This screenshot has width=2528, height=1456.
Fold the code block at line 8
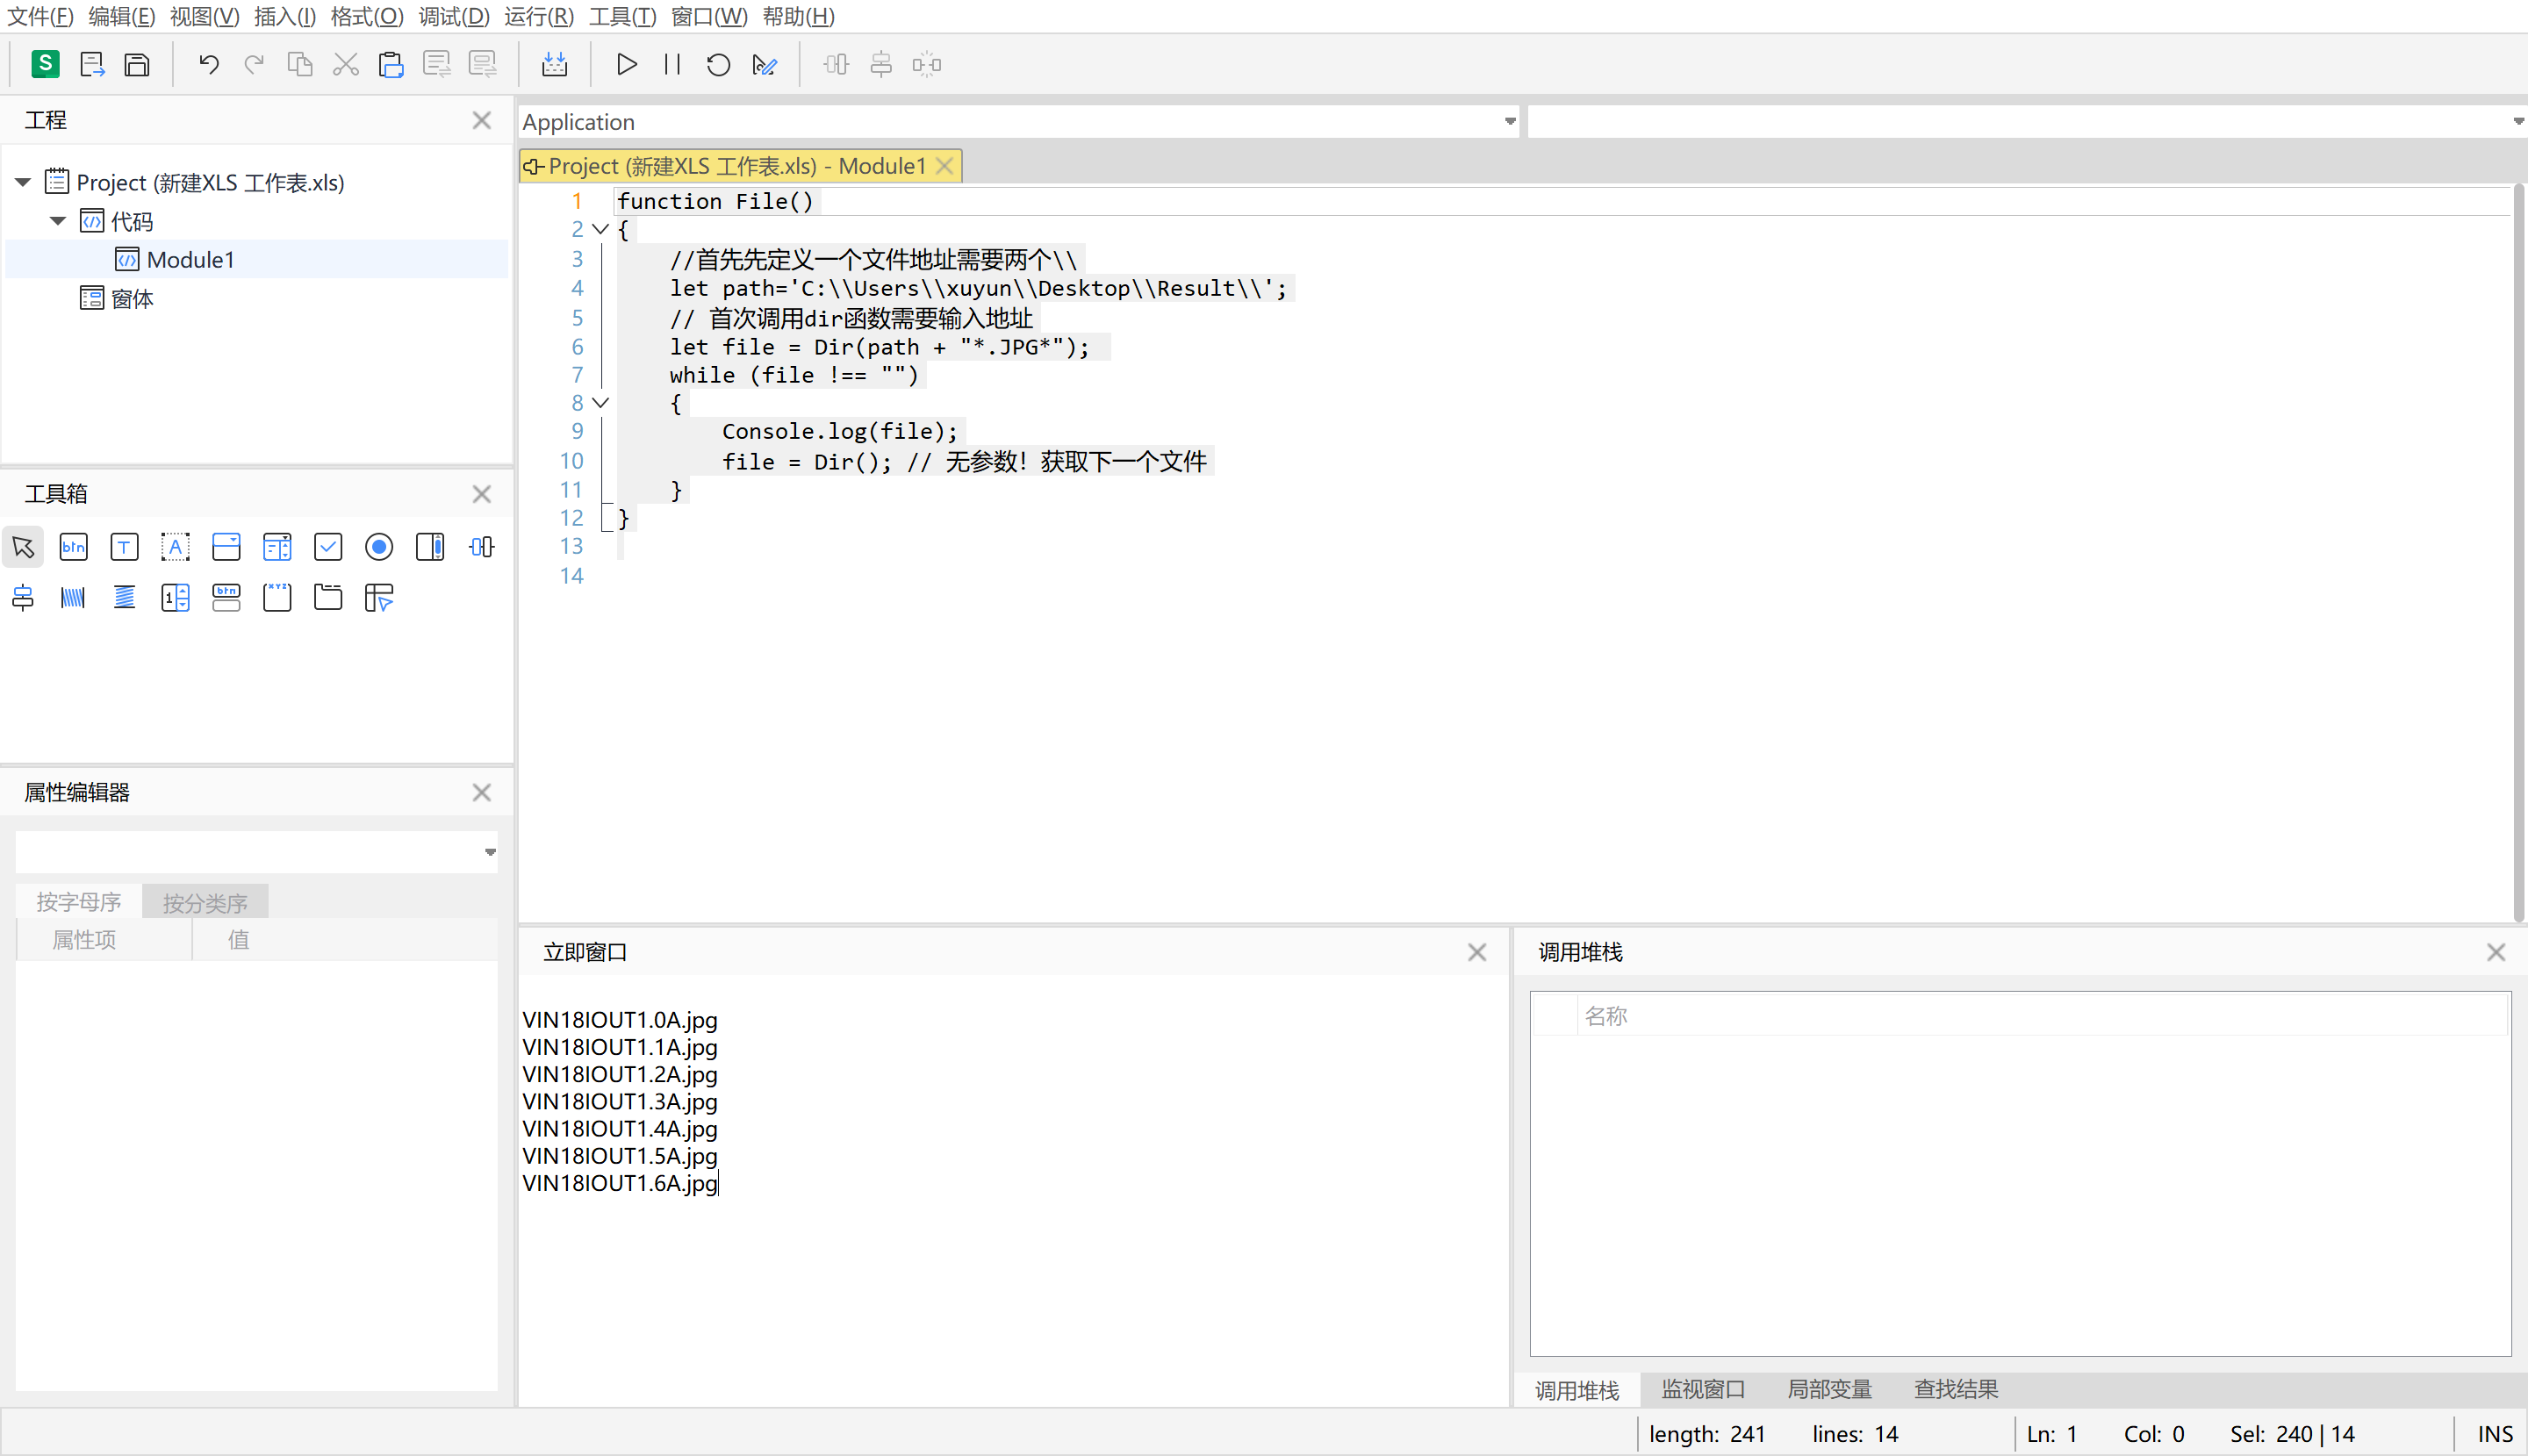(601, 403)
